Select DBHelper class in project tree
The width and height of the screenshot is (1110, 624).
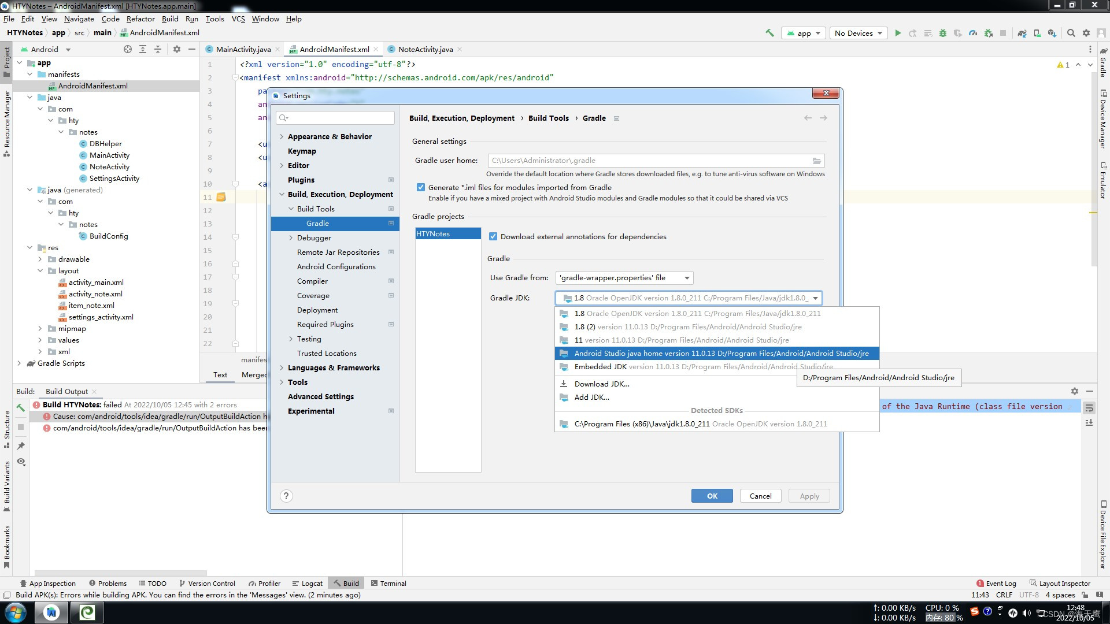point(105,144)
